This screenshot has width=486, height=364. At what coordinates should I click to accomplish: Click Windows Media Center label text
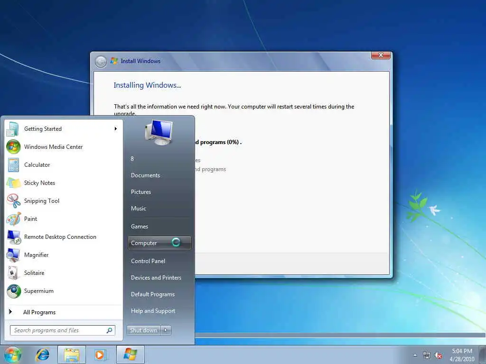pyautogui.click(x=53, y=147)
